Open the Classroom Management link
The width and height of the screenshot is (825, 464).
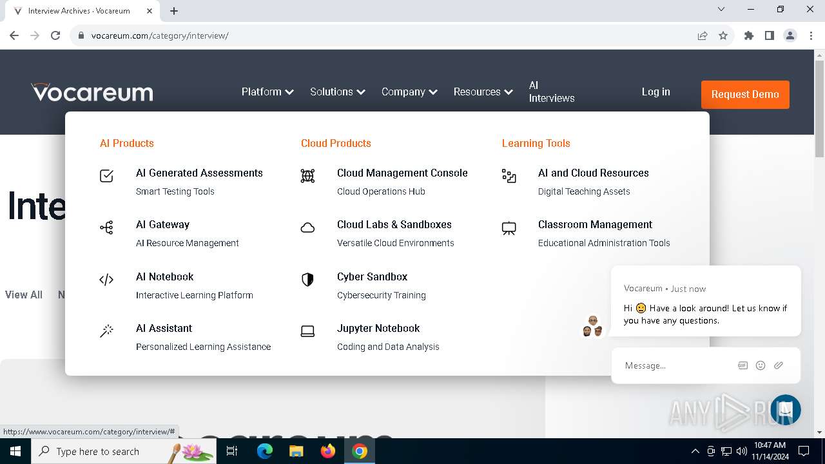click(x=595, y=224)
